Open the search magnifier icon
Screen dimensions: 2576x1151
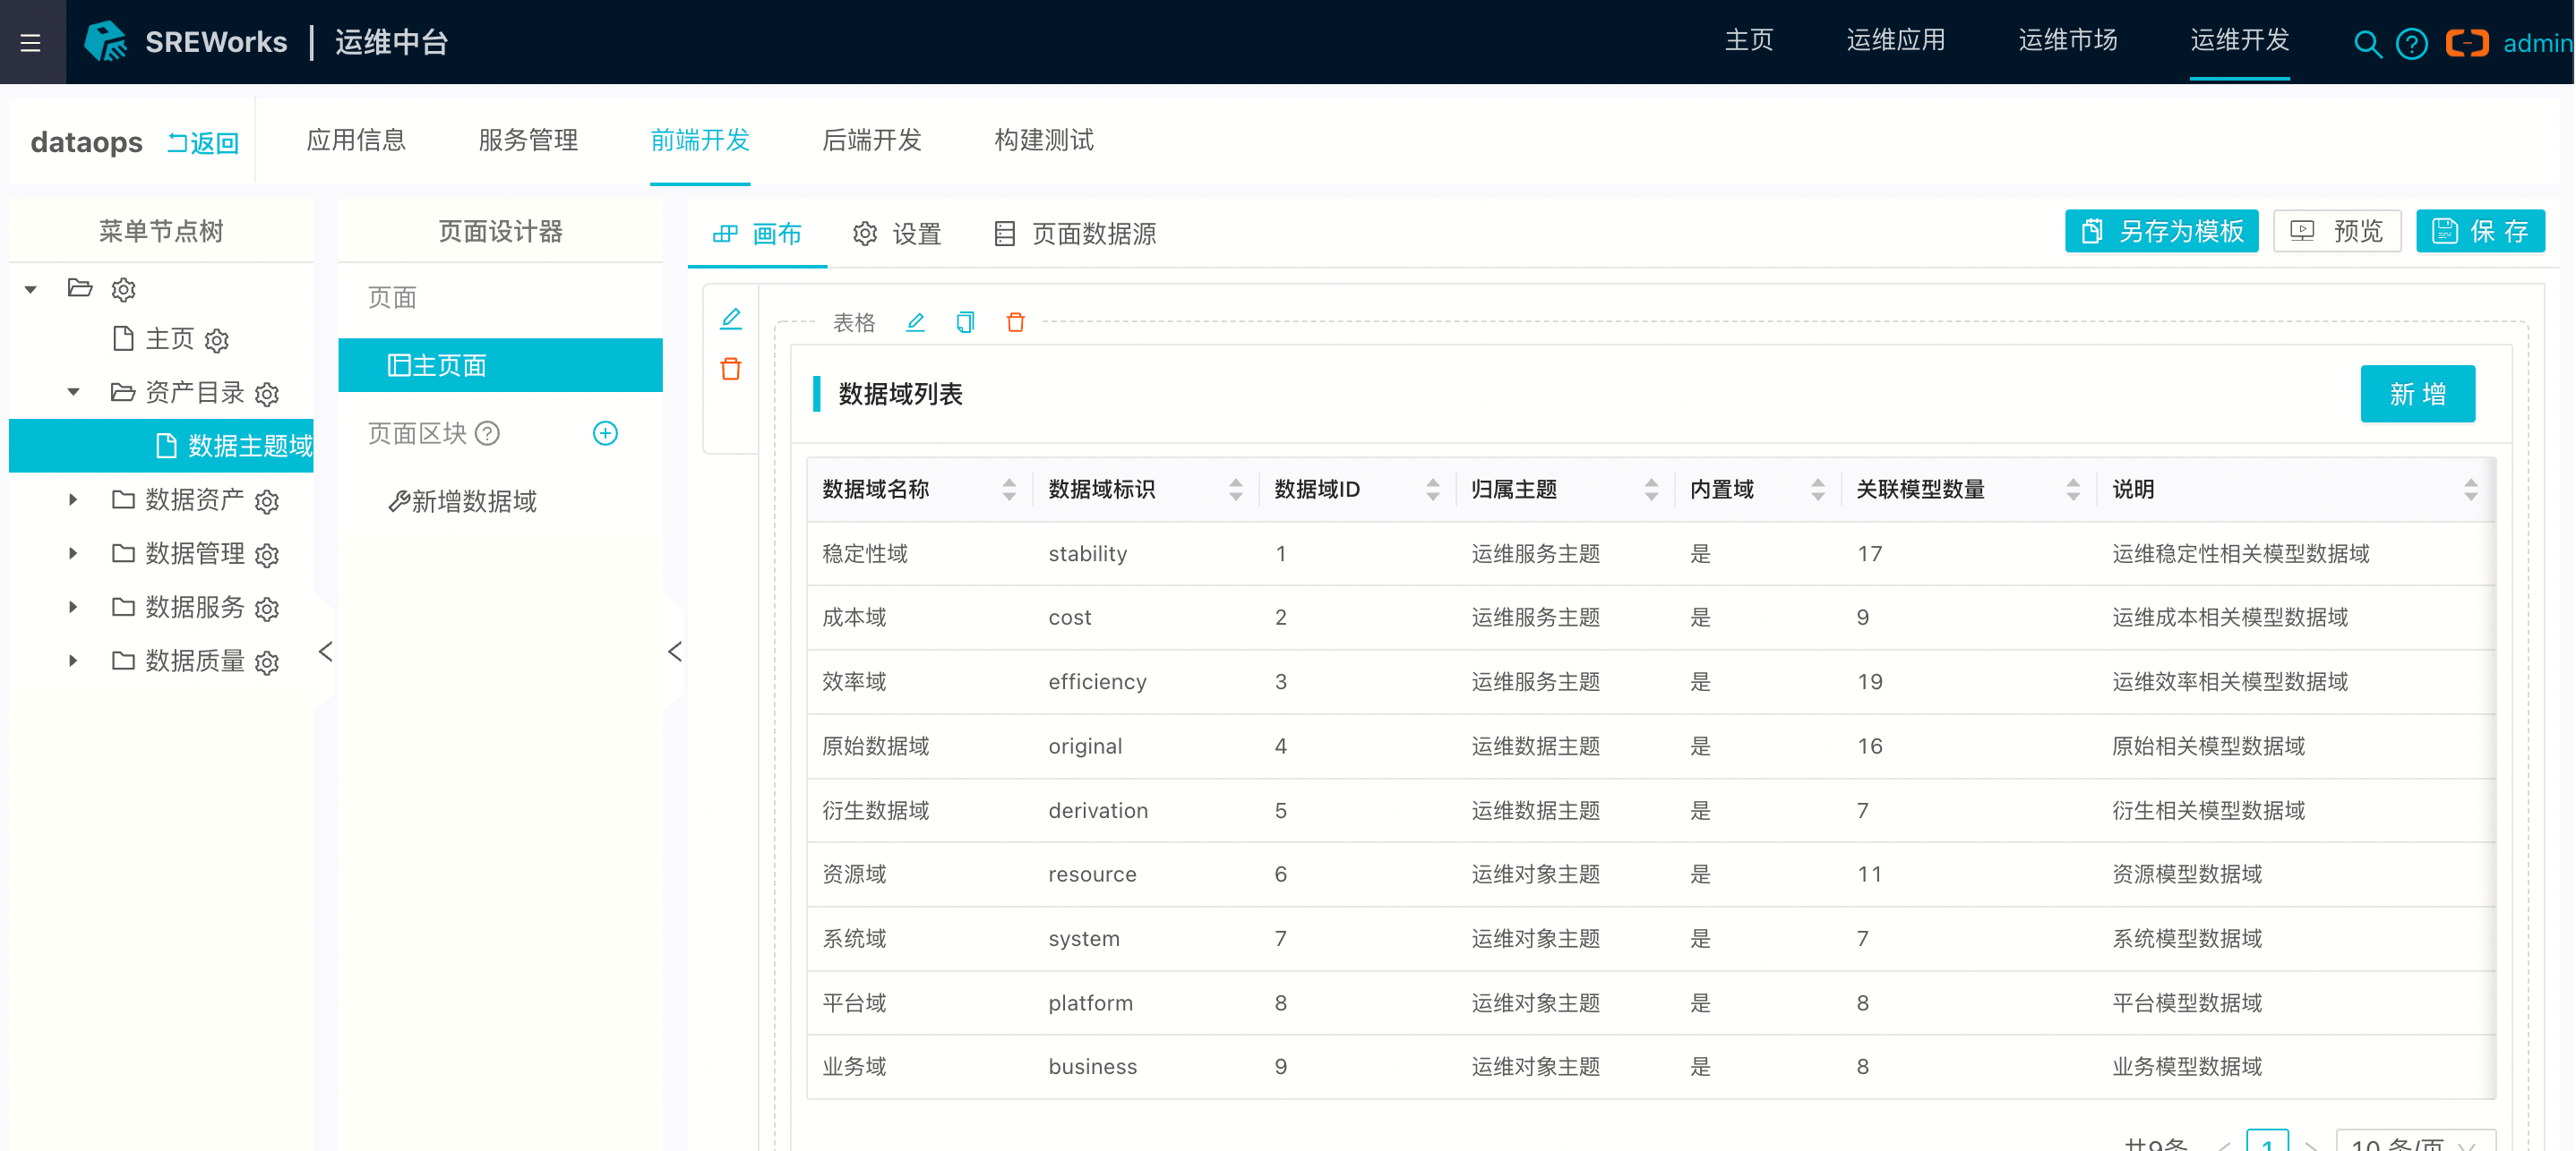coord(2366,44)
